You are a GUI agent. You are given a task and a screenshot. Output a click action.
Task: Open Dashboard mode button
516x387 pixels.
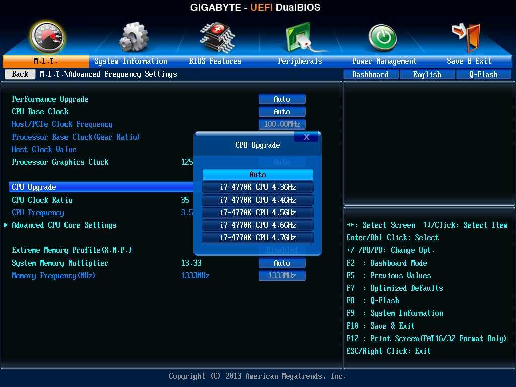tap(370, 75)
